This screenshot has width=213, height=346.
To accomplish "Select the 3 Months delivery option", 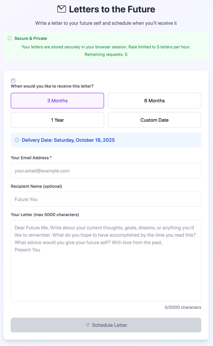I will (57, 101).
